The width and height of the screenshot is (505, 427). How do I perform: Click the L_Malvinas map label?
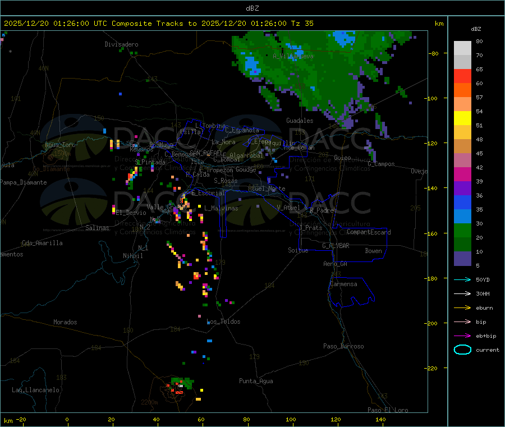[221, 208]
